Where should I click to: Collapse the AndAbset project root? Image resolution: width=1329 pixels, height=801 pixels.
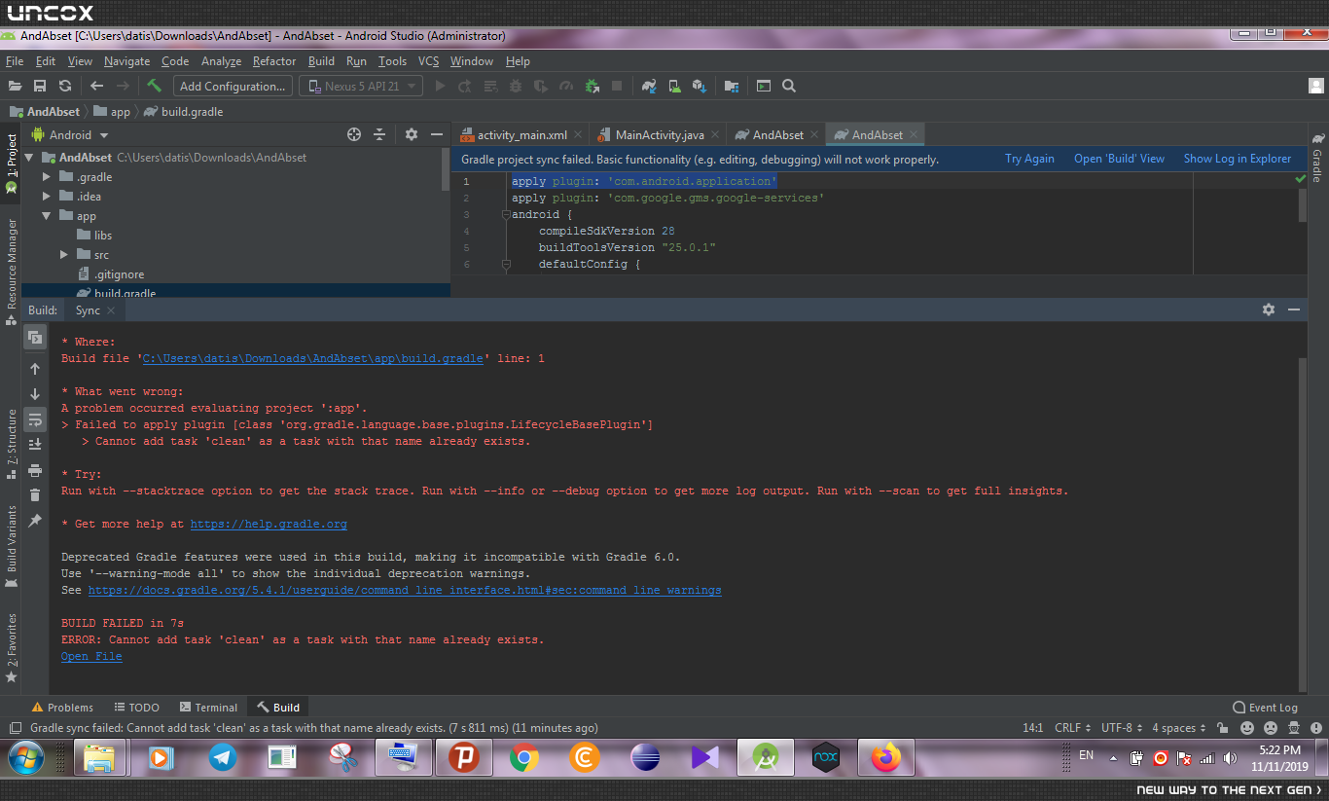pos(28,158)
